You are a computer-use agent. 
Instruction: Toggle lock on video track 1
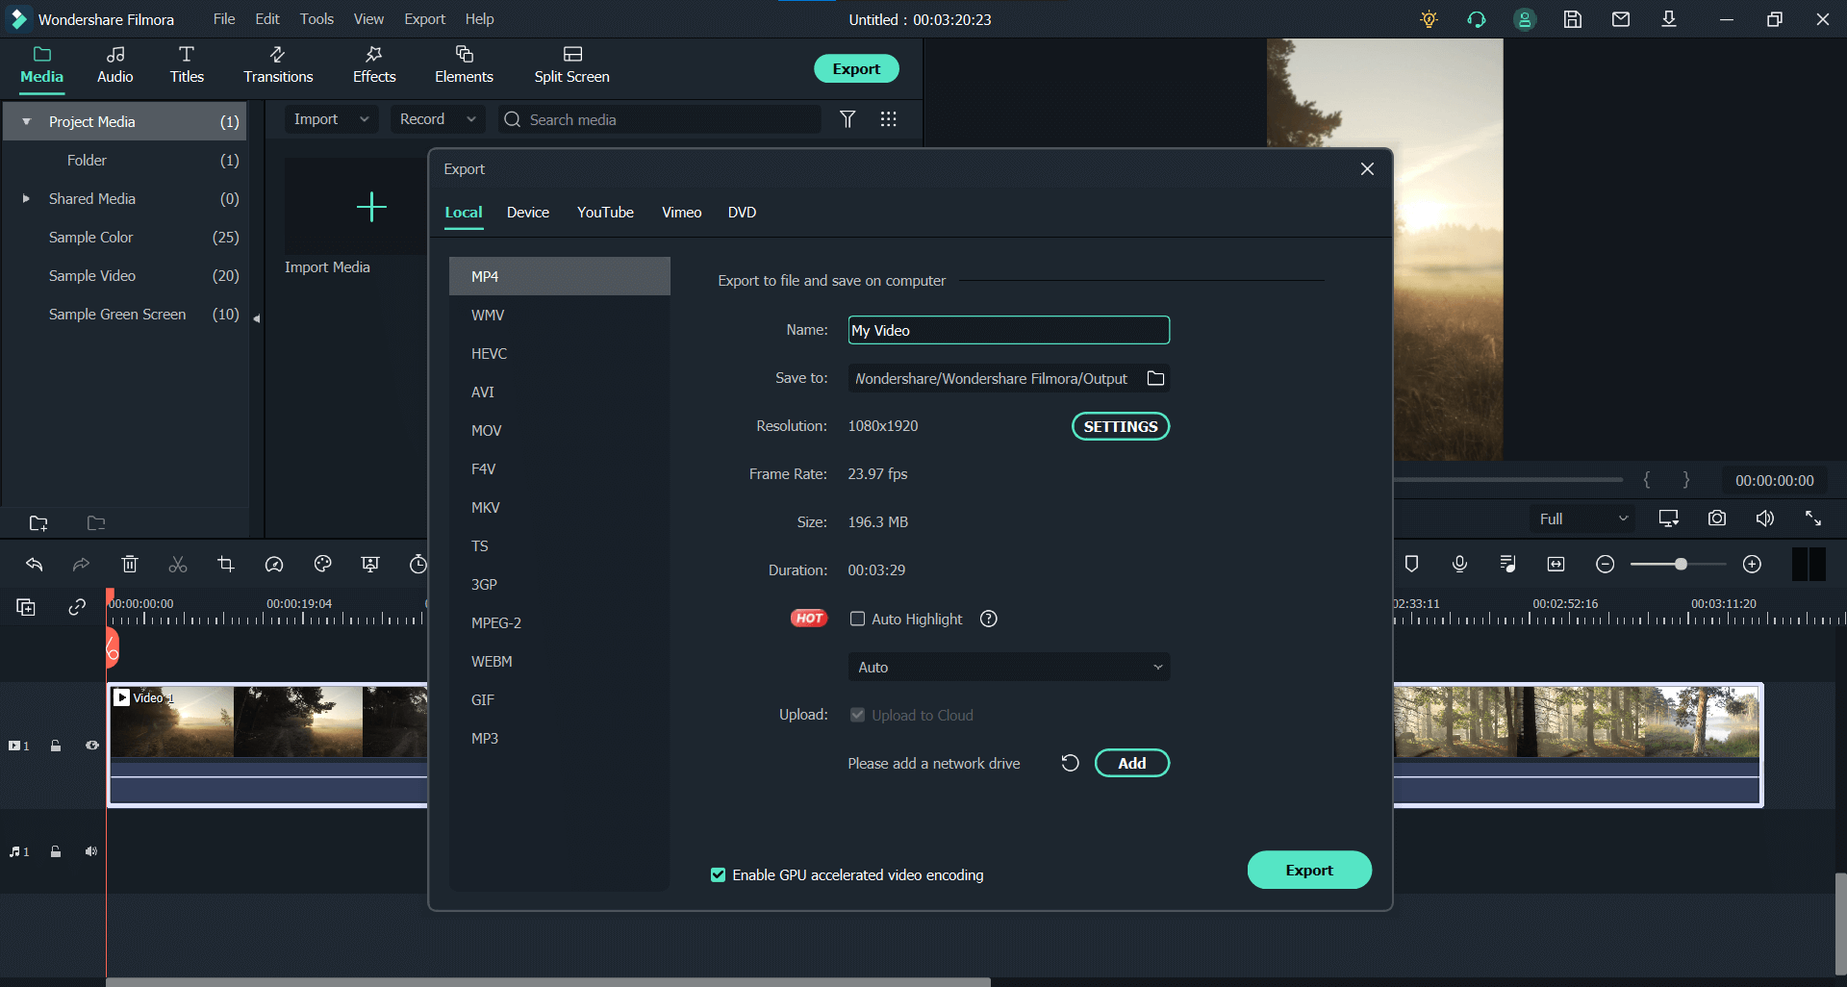(56, 746)
